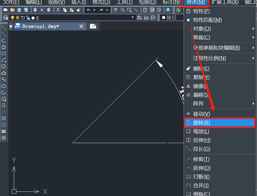Viewport: 257px width, 196px height.
Task: Click the blue Help question icon
Action: (168, 10)
